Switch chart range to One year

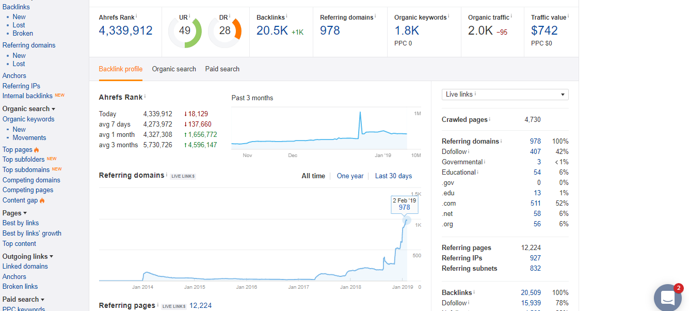[350, 176]
